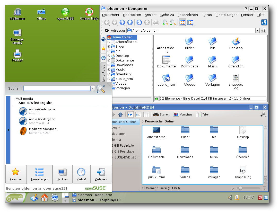Switch to the Verlauf tab
The image size is (279, 213).
(81, 174)
